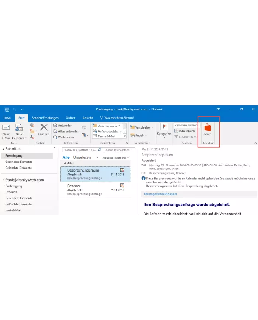The image size is (258, 320).
Task: Click the undo arrow in title bar
Action: [x=15, y=109]
